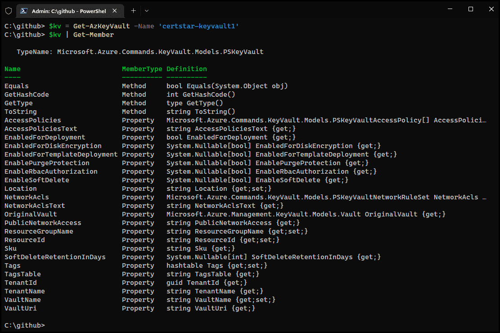Viewport: 500px width, 333px height.
Task: Click the PublicNetworkAccess property name
Action: tap(43, 223)
